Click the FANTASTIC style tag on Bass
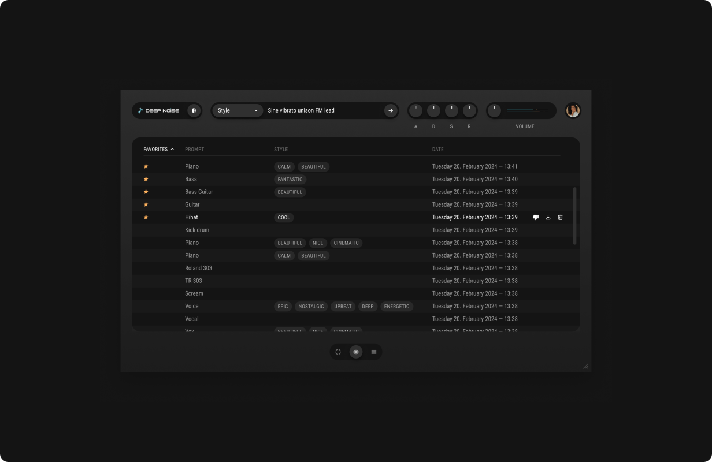The image size is (712, 462). point(290,179)
